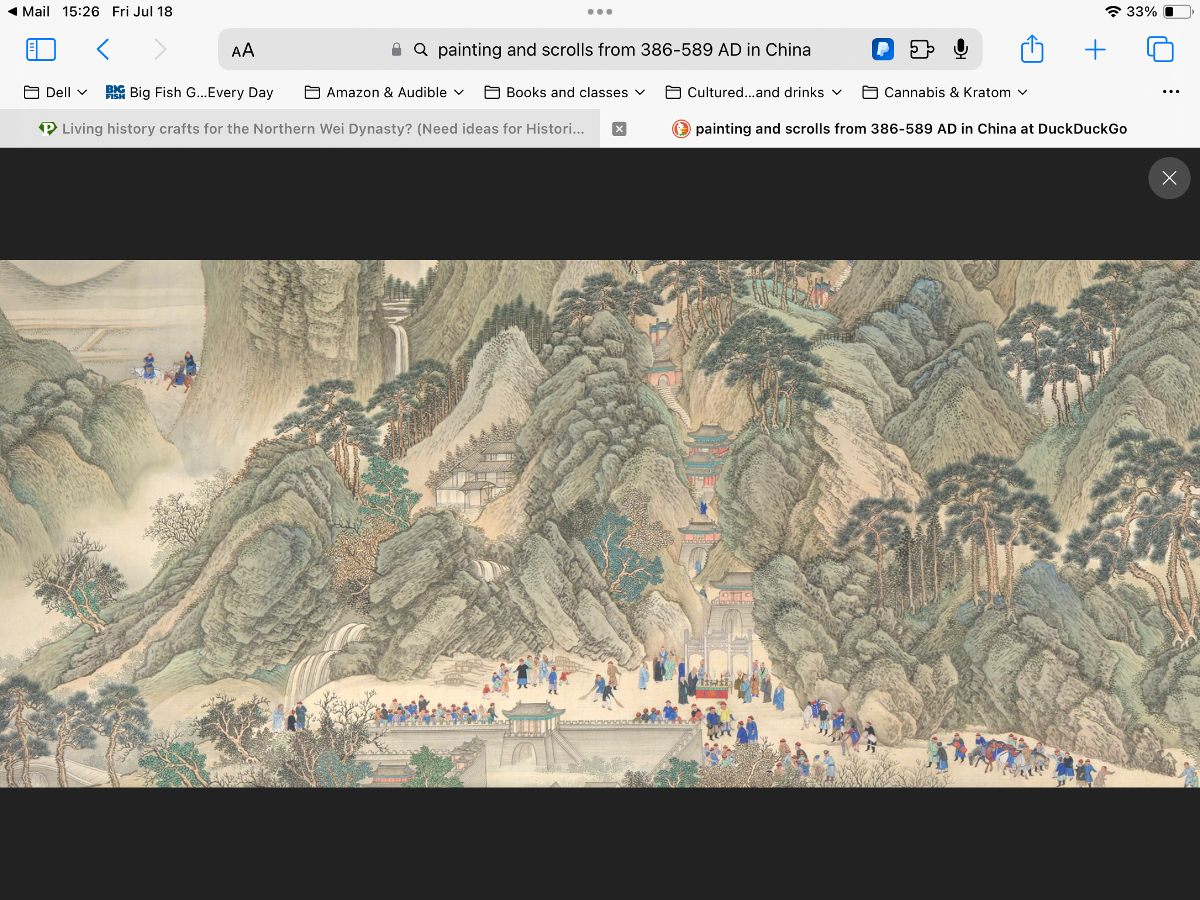Edit the address bar search text
Image resolution: width=1200 pixels, height=900 pixels.
click(624, 50)
